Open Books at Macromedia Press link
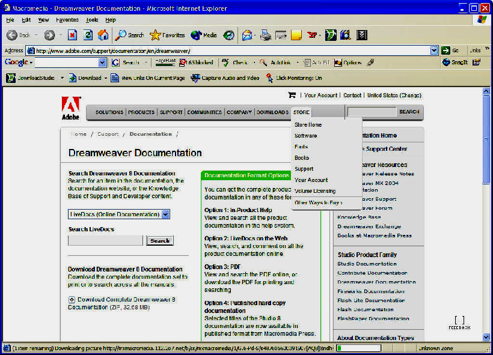493x355 pixels. [x=375, y=235]
